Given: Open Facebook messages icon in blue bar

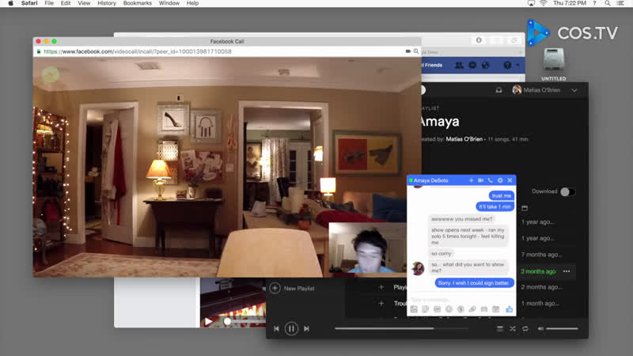Looking at the screenshot, I should tap(472, 65).
